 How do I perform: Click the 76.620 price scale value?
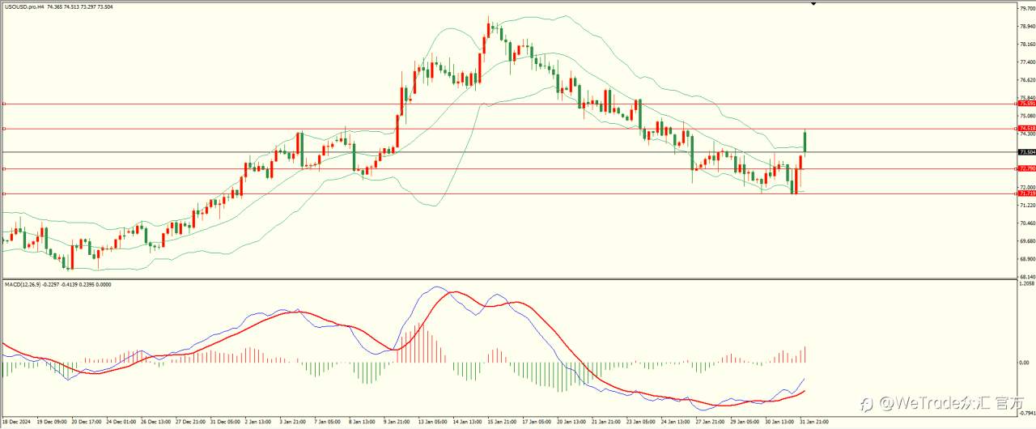[x=1027, y=80]
